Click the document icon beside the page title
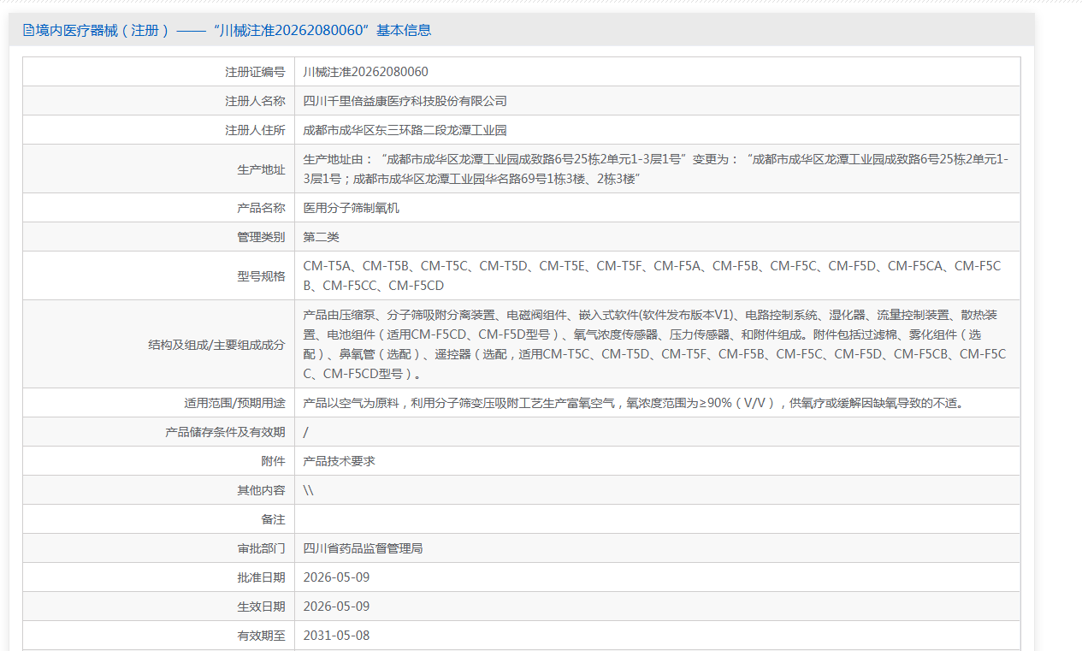 pyautogui.click(x=28, y=31)
